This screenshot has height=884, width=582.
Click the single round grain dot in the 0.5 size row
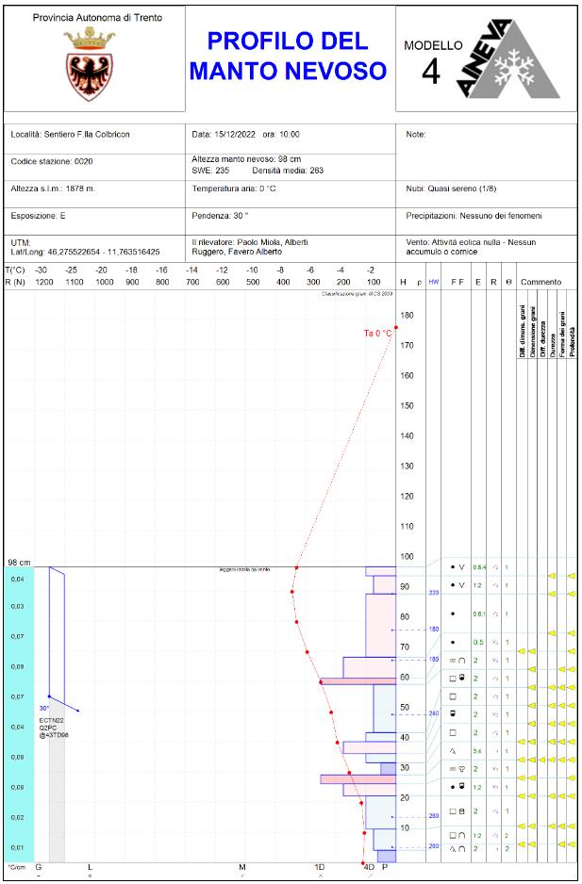click(453, 642)
